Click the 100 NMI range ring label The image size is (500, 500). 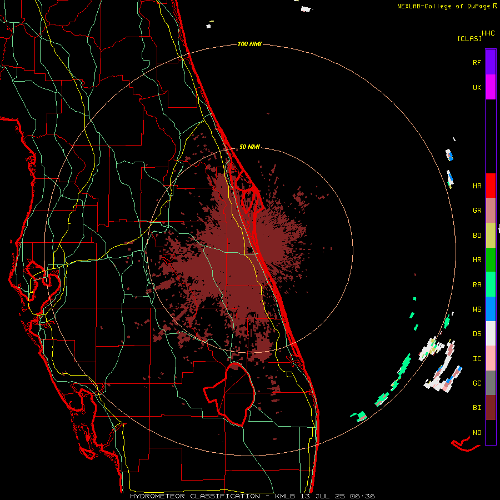point(249,44)
